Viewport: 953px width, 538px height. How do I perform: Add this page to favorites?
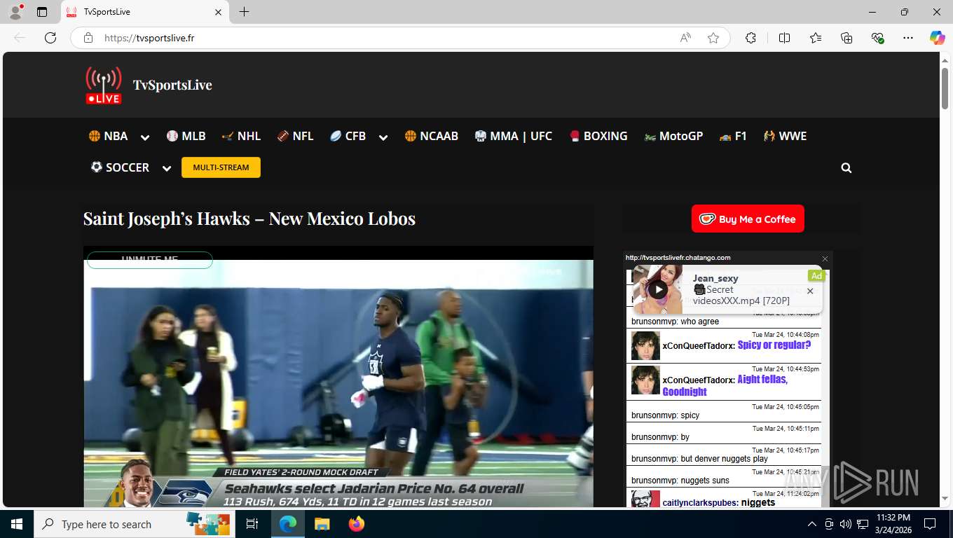(x=713, y=38)
